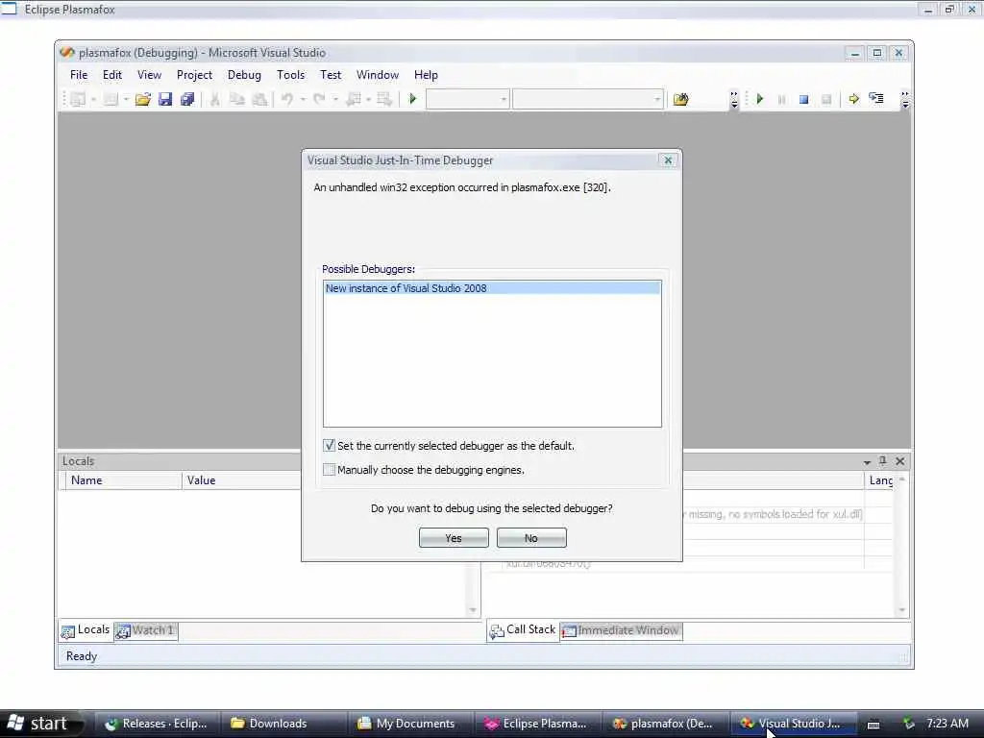Viewport: 984px width, 738px height.
Task: Open the Solution Platforms combo box
Action: (x=587, y=99)
